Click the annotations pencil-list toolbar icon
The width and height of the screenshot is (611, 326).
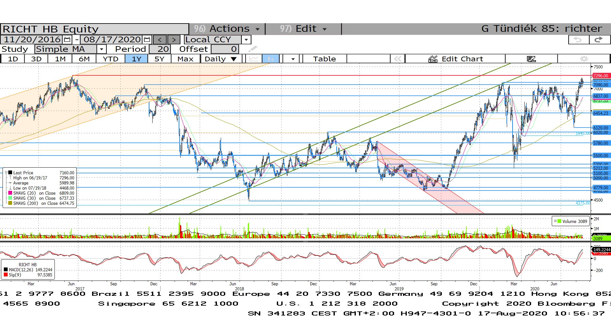click(x=531, y=59)
